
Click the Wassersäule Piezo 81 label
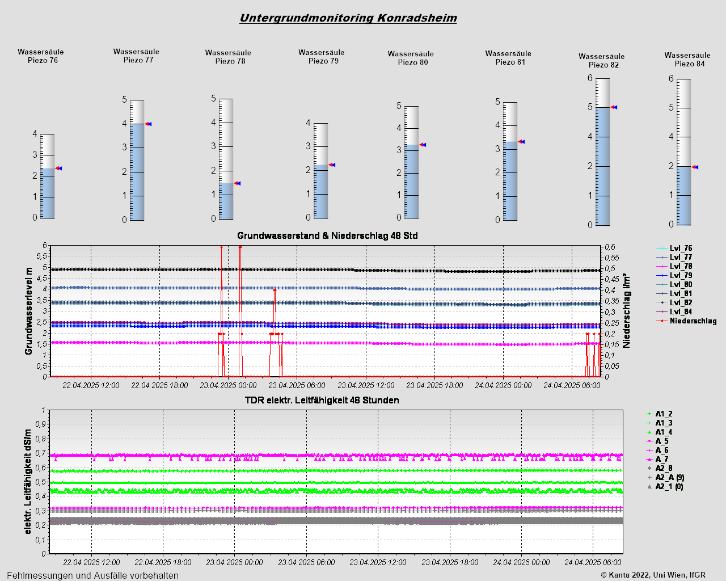(x=508, y=58)
